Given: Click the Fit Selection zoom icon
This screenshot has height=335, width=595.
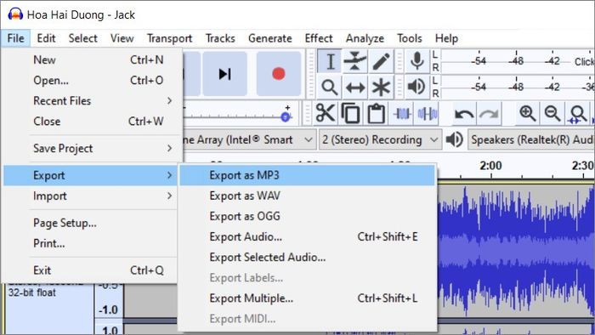Looking at the screenshot, I should click(x=577, y=113).
